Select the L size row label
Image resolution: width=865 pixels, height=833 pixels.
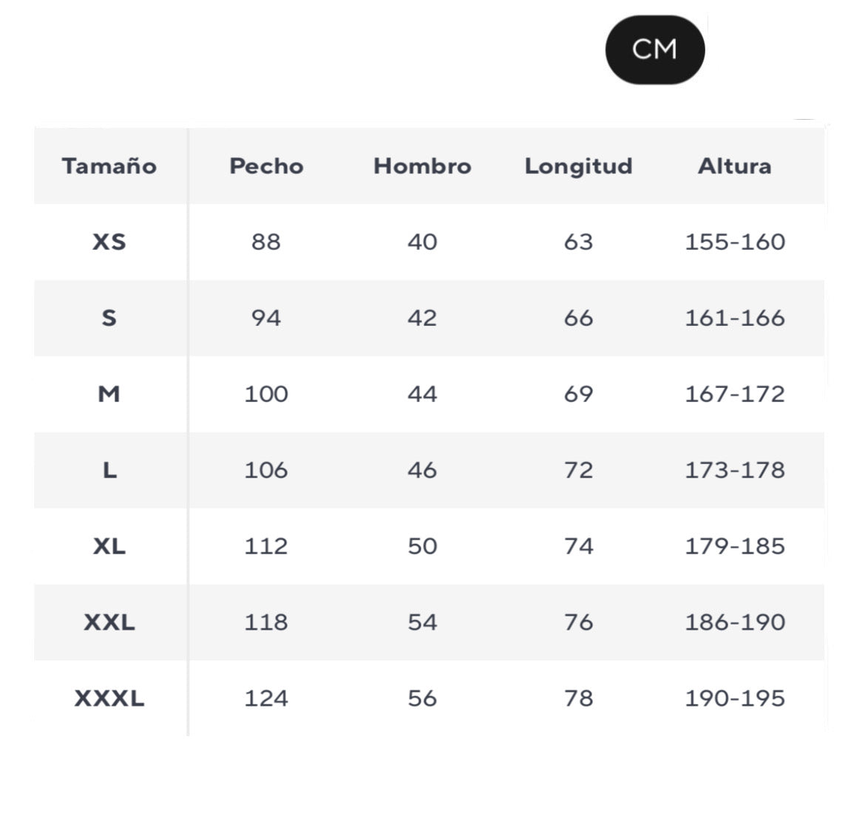(109, 470)
